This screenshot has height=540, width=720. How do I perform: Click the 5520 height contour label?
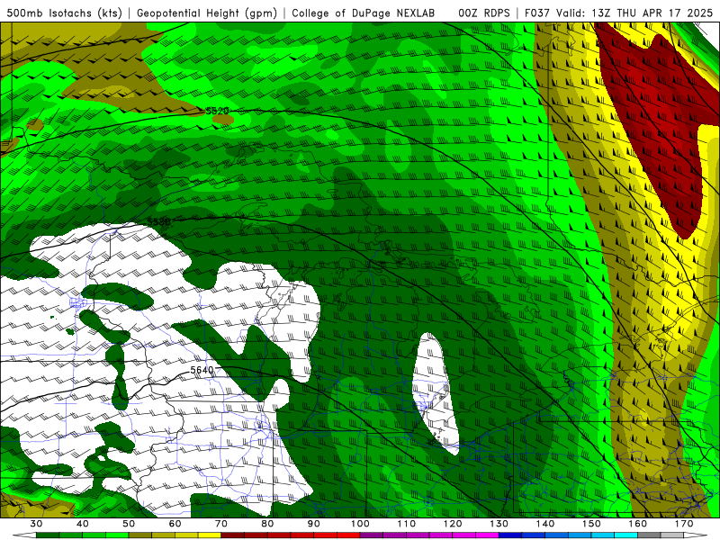click(x=217, y=111)
